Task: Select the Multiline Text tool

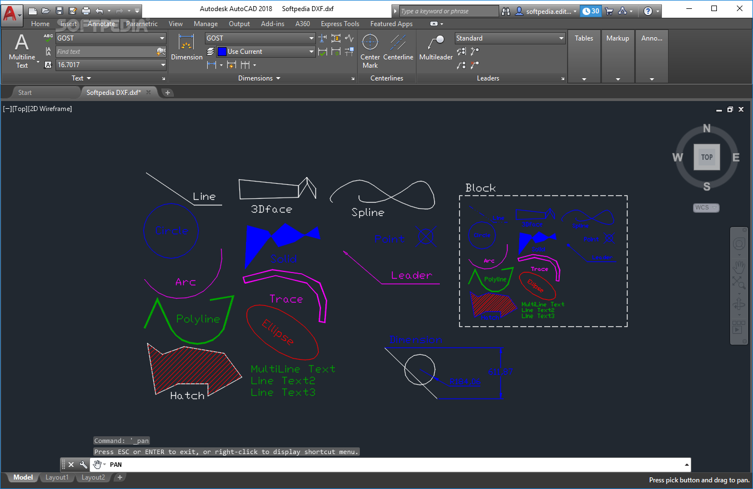Action: pos(22,51)
